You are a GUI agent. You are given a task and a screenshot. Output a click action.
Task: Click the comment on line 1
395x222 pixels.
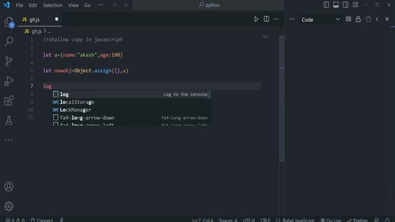point(83,39)
